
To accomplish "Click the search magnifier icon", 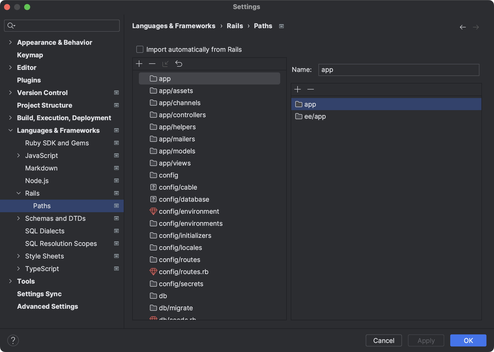I will [x=11, y=25].
